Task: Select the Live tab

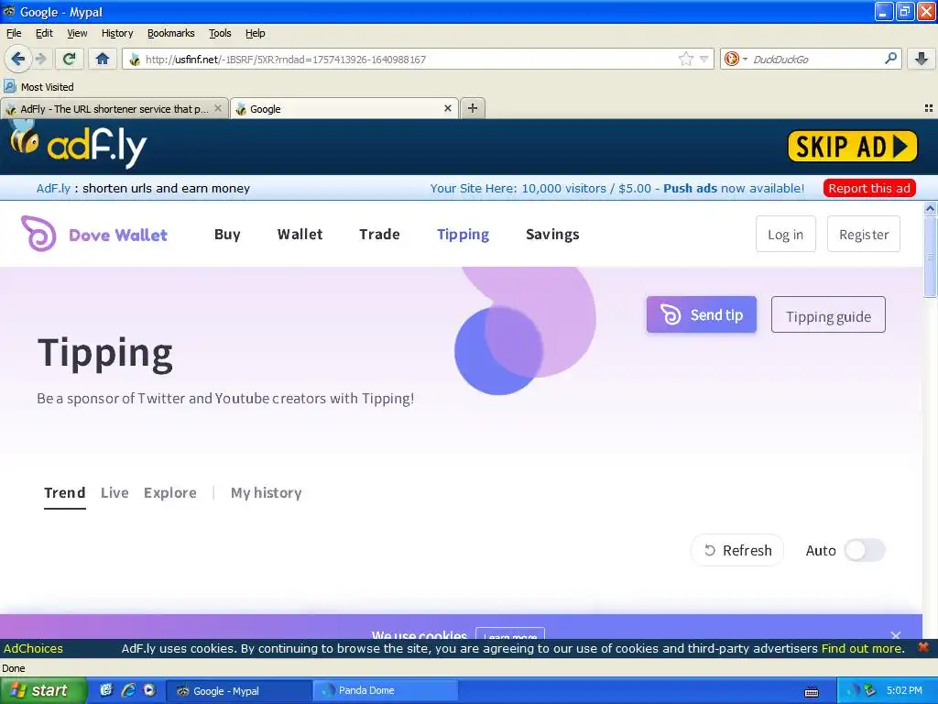Action: 115,492
